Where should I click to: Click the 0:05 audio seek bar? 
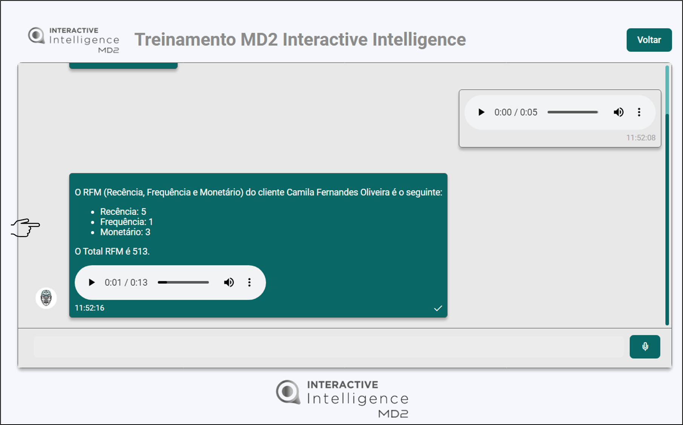point(573,112)
